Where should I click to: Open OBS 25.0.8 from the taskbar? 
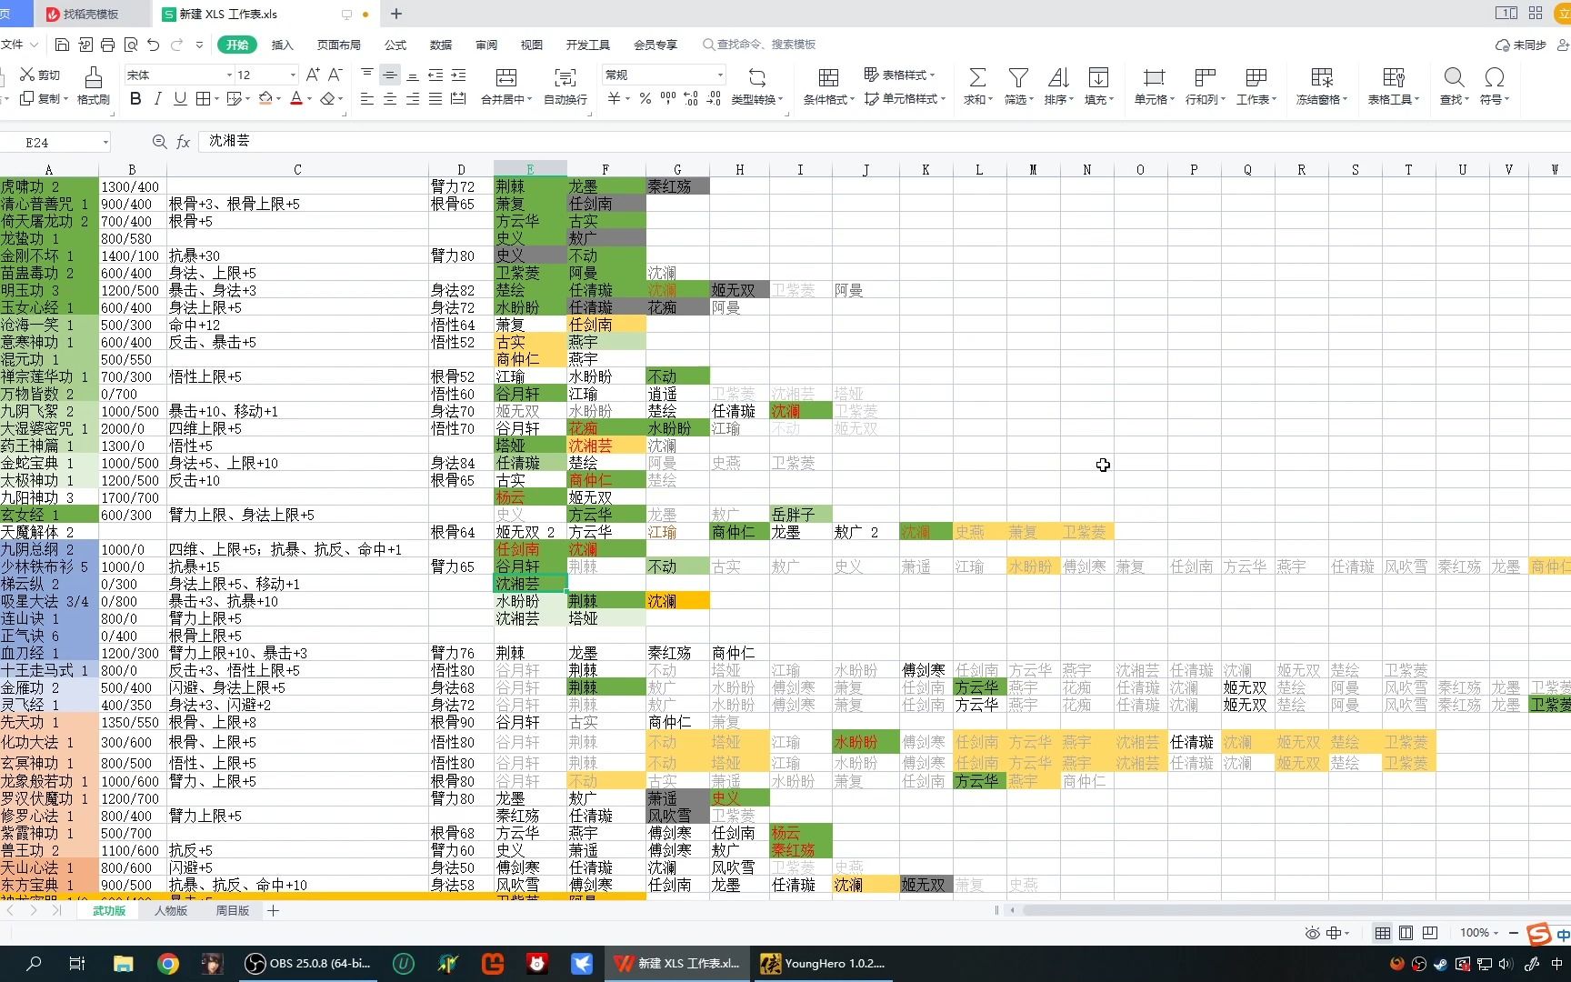309,964
